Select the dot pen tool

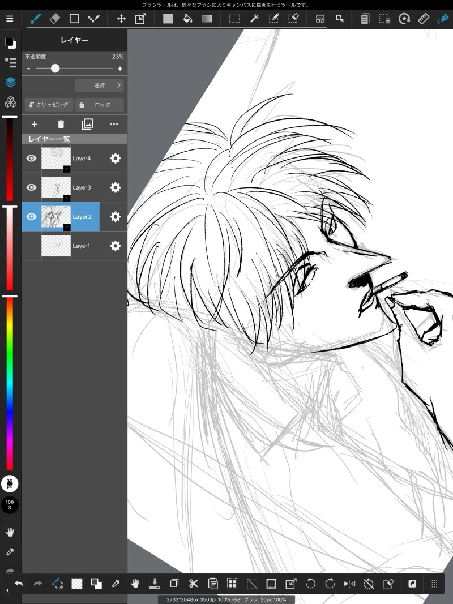(93, 19)
